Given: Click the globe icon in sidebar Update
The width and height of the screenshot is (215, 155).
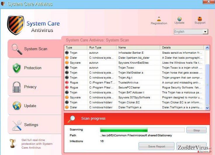Looking at the screenshot, I should pos(17,105).
